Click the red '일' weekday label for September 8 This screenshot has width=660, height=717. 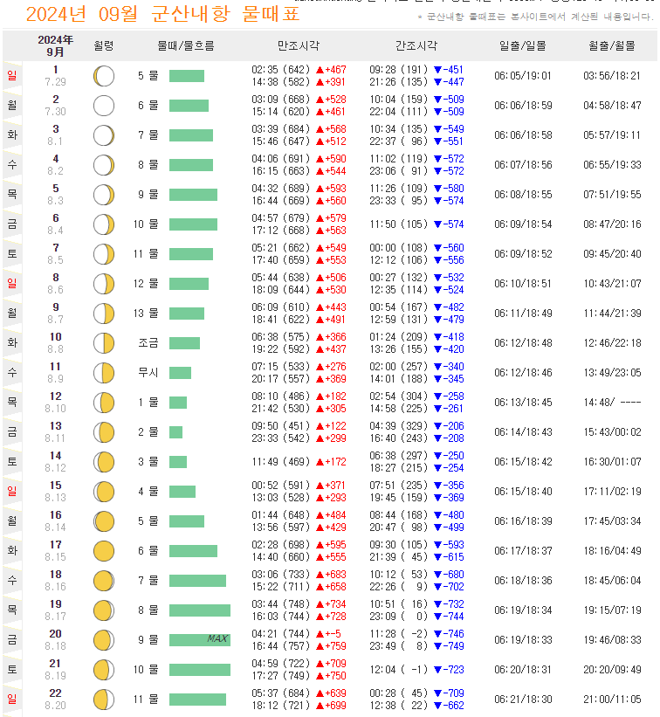pos(12,284)
